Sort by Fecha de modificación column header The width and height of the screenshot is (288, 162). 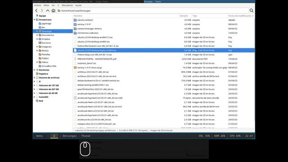pyautogui.click(x=241, y=16)
